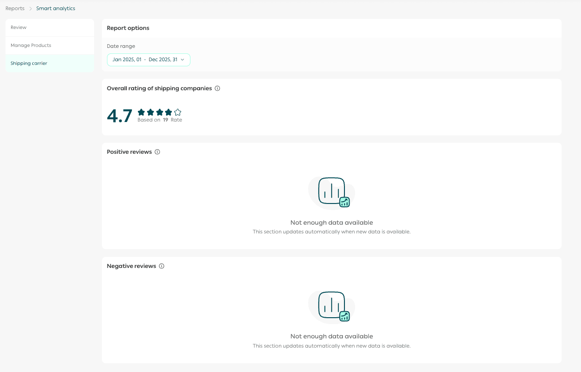Click the 4.7 overall rating number
The width and height of the screenshot is (581, 372).
click(x=119, y=116)
